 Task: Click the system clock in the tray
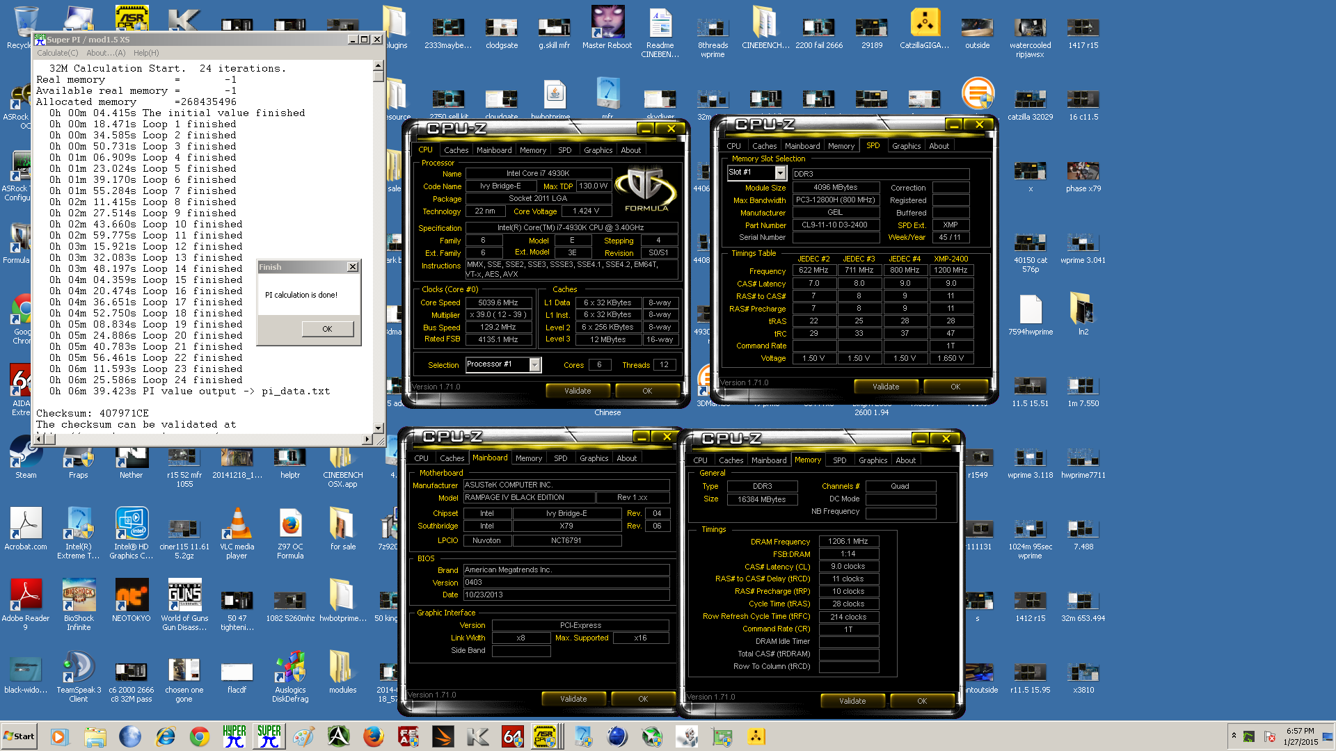pos(1299,736)
